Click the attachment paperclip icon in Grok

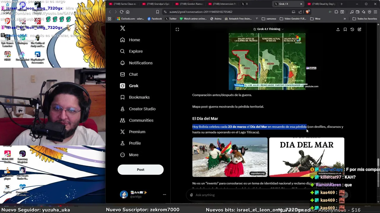tap(191, 195)
